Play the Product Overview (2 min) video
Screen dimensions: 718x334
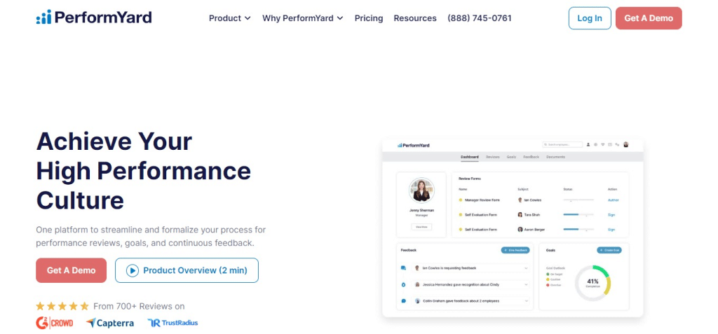point(187,270)
